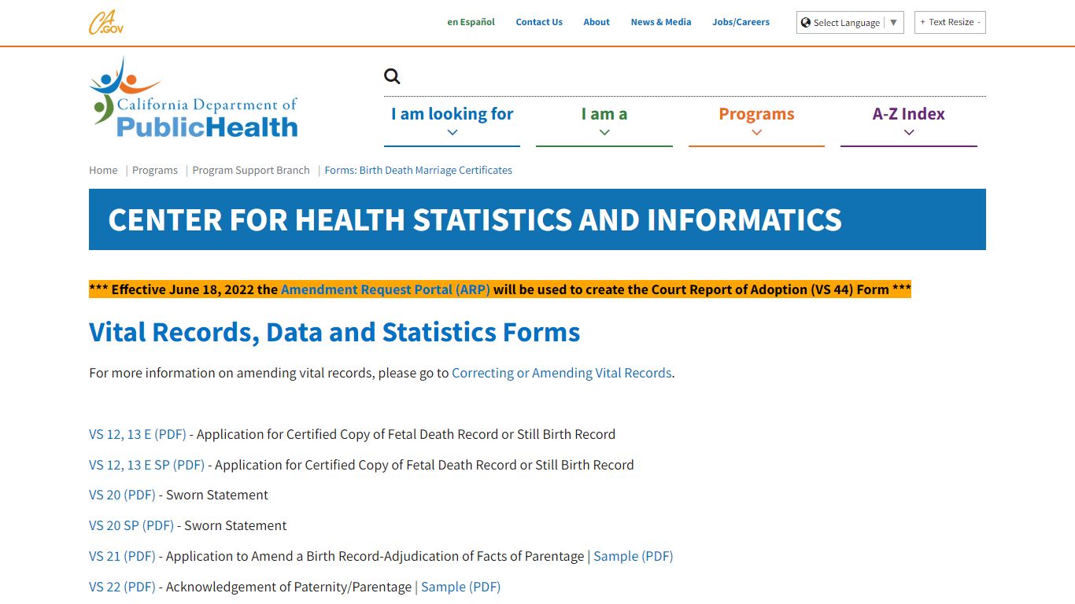This screenshot has height=604, width=1075.
Task: Click 'Acknowledgement of Paternity/Parentage' description text
Action: [x=289, y=587]
